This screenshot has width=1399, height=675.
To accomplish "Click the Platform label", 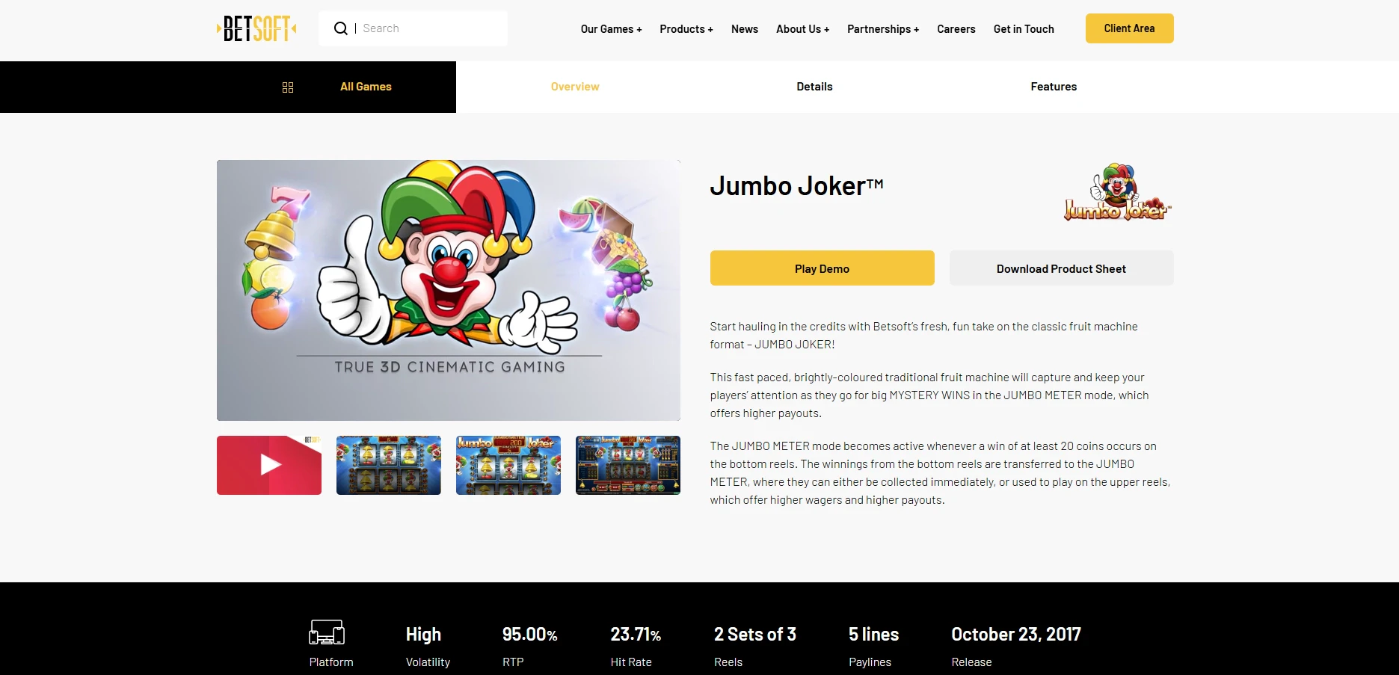I will 331,662.
